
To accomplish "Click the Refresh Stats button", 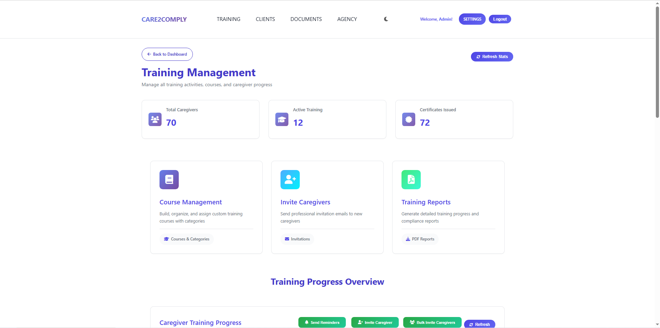I will coord(492,56).
